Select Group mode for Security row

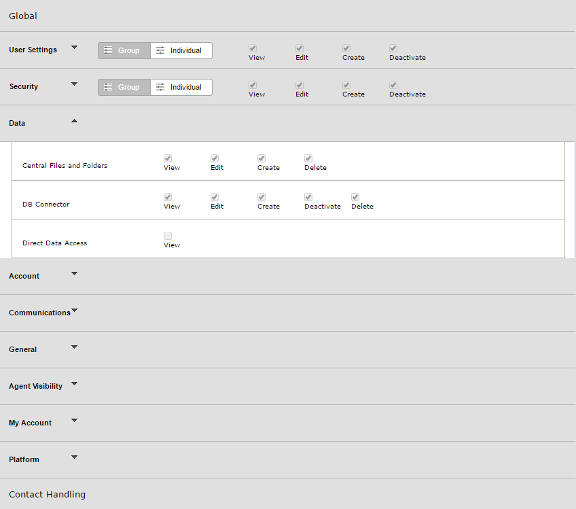[x=124, y=87]
